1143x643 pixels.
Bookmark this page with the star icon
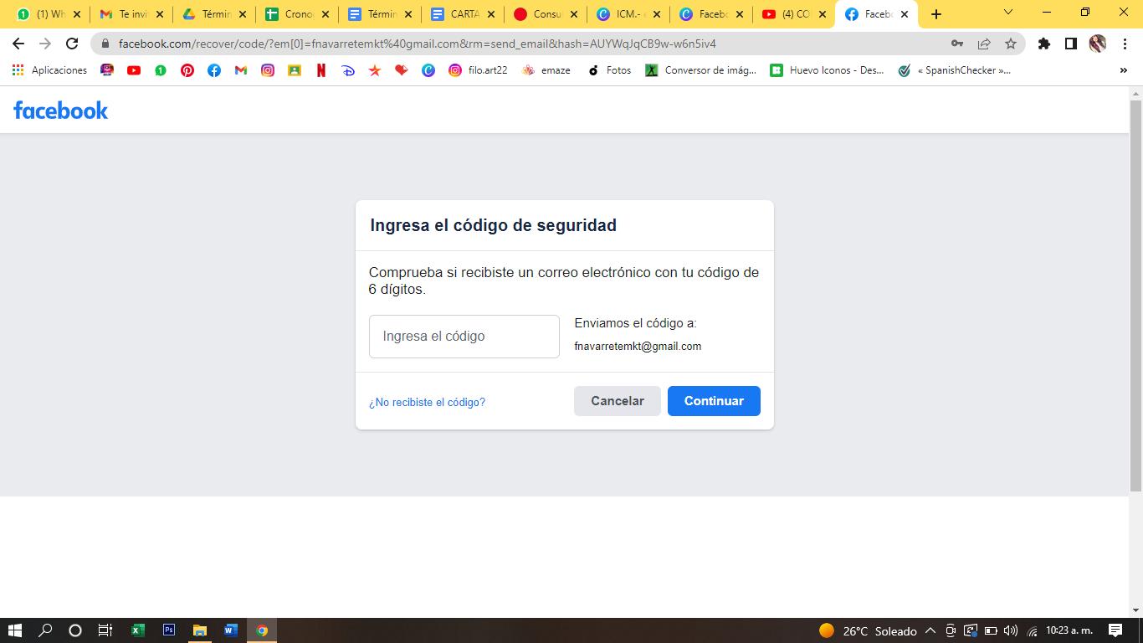pos(1011,44)
